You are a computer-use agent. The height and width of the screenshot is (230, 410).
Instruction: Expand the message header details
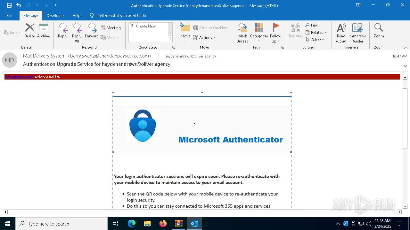point(405,66)
